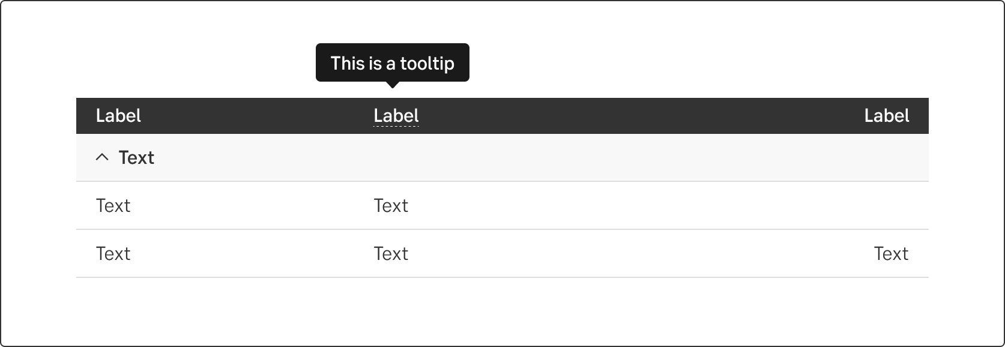
Task: Click the 'This is a tooltip' bubble
Action: coord(392,62)
